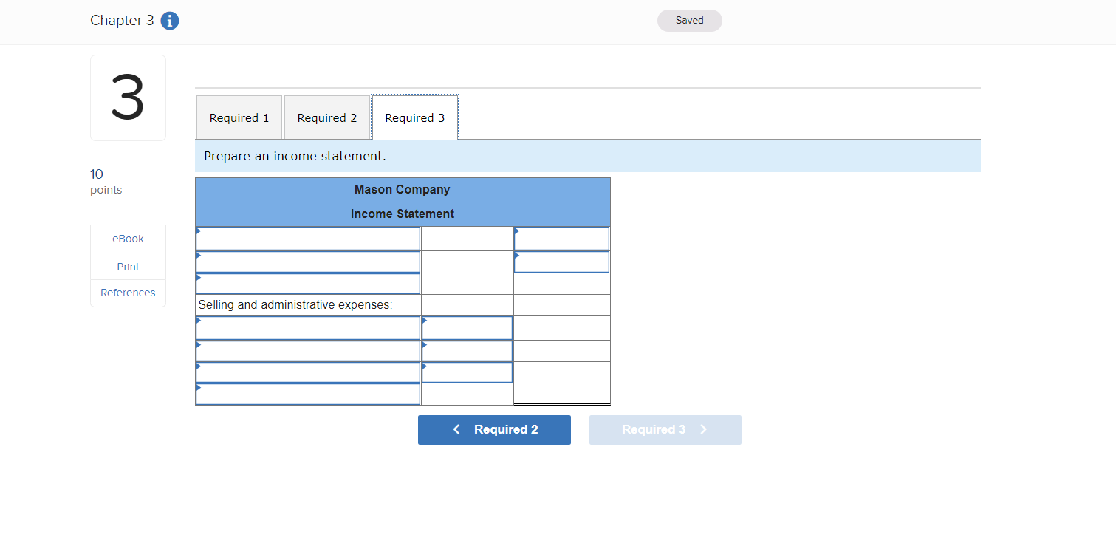Open the label dropdown on the last statement row
Screen dimensions: 1116x546
[x=308, y=393]
